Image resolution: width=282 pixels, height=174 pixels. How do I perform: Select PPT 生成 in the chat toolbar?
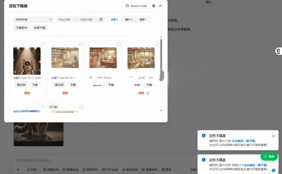(x=110, y=169)
